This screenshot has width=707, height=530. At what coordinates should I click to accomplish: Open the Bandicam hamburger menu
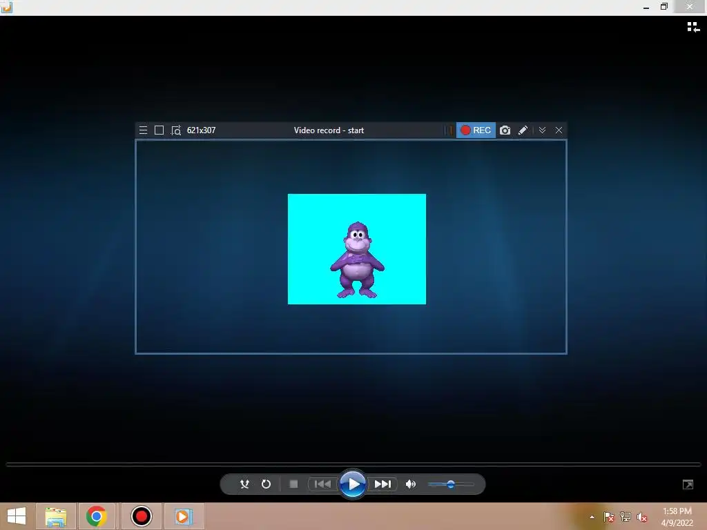click(x=144, y=130)
